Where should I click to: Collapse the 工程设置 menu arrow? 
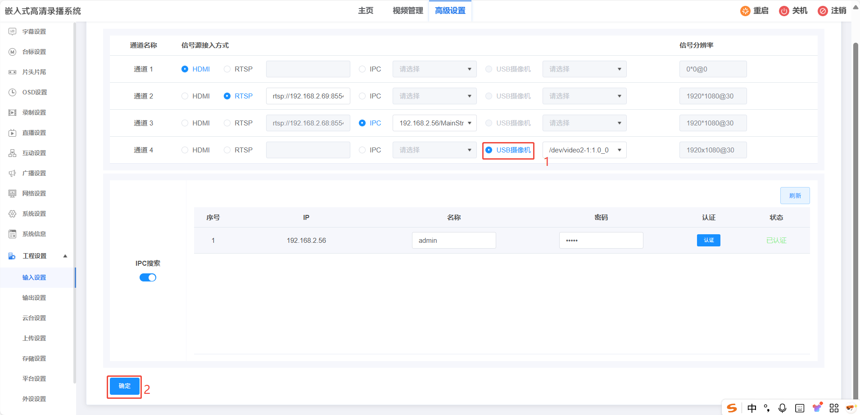click(x=65, y=256)
